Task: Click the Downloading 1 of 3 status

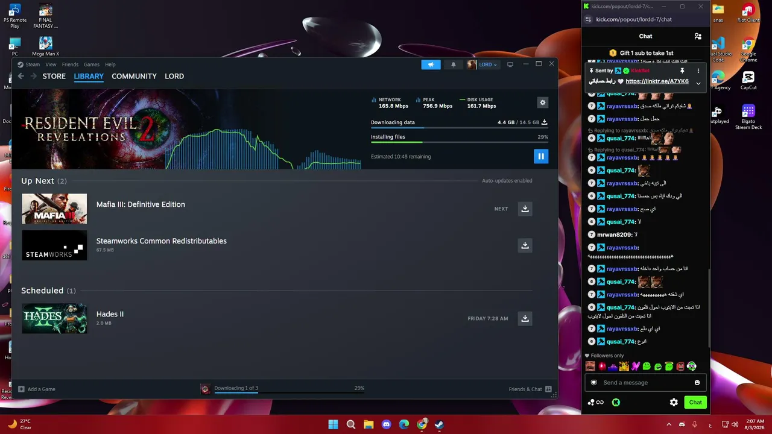Action: 236,388
